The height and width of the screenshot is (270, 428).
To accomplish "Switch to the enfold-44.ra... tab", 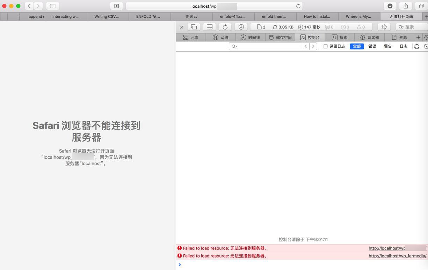I will click(233, 16).
